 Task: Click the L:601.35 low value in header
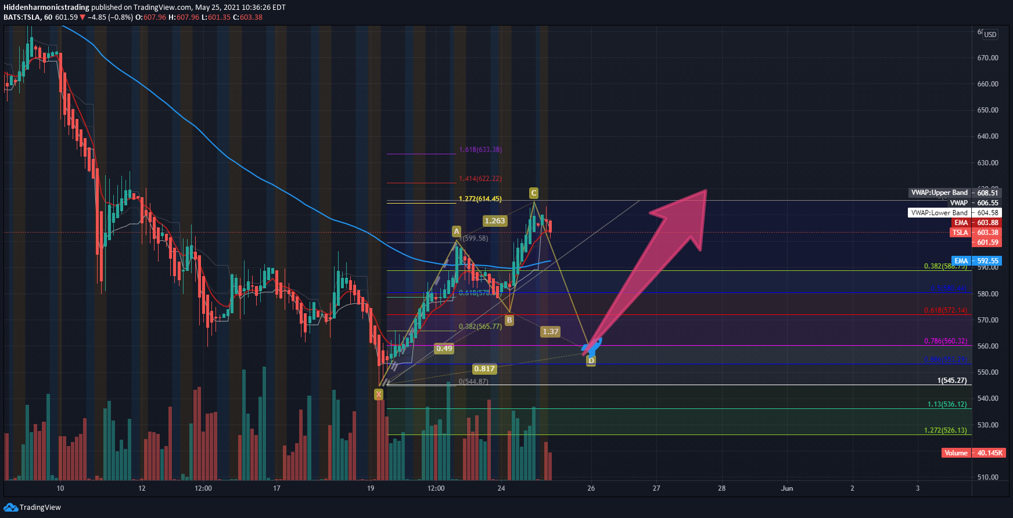pos(216,17)
